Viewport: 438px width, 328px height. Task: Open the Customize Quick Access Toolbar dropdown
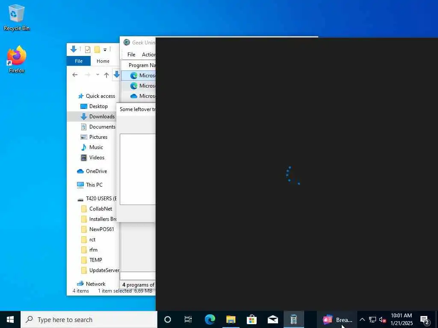pyautogui.click(x=105, y=50)
